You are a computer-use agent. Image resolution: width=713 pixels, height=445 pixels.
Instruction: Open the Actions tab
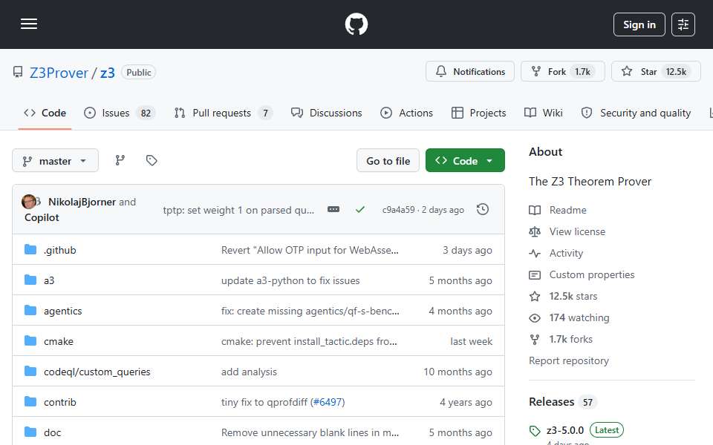(x=407, y=113)
